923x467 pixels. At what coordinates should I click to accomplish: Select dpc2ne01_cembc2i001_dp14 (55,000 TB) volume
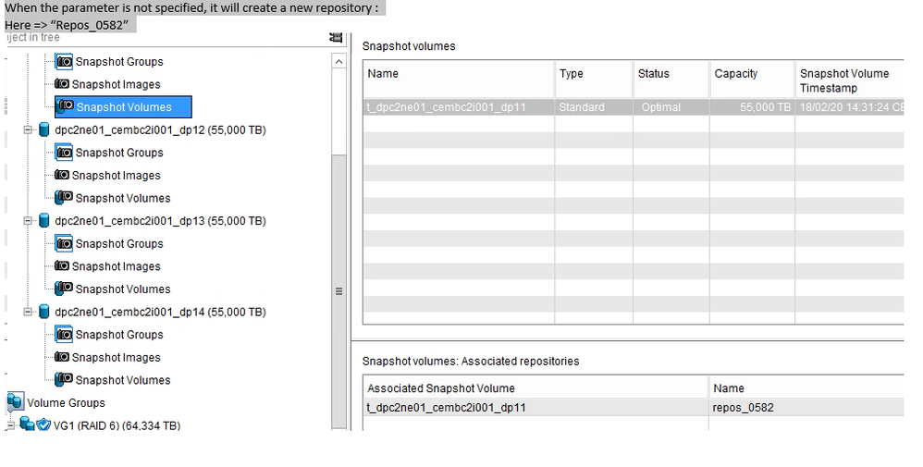pos(160,313)
